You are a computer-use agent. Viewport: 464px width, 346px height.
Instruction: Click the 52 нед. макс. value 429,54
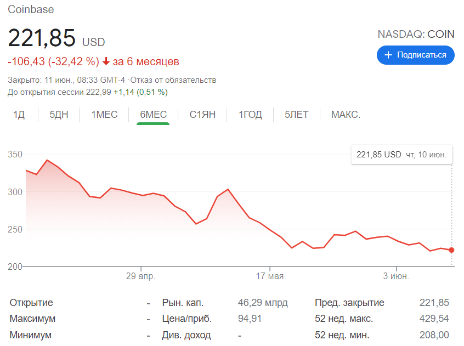pyautogui.click(x=435, y=319)
